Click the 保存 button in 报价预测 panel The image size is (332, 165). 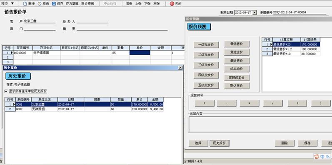(x=307, y=143)
